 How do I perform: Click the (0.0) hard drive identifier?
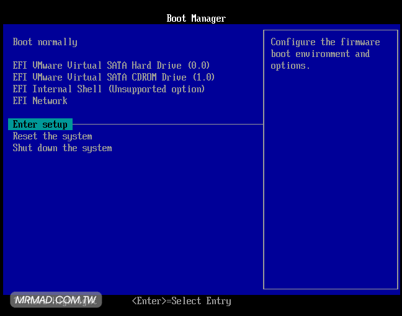pyautogui.click(x=199, y=66)
